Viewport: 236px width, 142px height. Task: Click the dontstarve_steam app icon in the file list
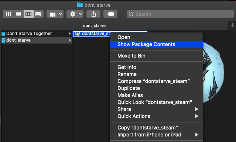coord(77,34)
